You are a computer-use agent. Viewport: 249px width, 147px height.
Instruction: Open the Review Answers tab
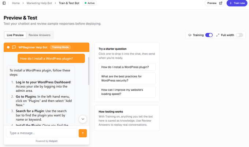click(x=40, y=35)
